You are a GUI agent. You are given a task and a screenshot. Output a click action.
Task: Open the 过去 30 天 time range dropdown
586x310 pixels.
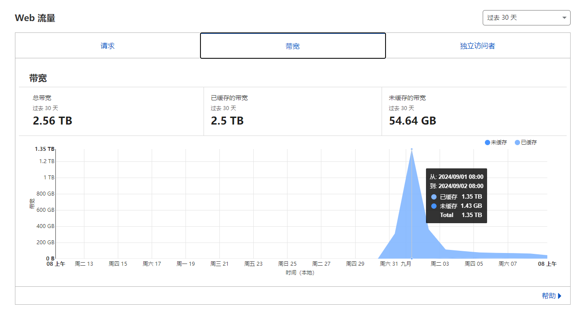pos(526,18)
